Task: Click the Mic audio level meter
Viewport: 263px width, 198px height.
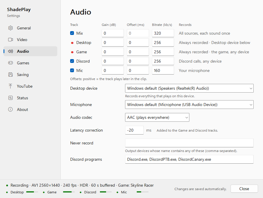Action: (x=143, y=192)
